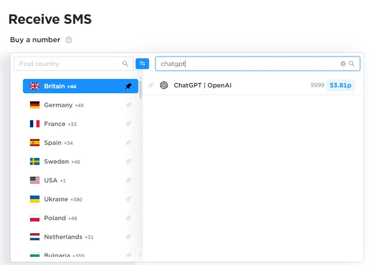The image size is (375, 265).
Task: Pin the ChatGPT | OpenAI service
Action: click(151, 85)
